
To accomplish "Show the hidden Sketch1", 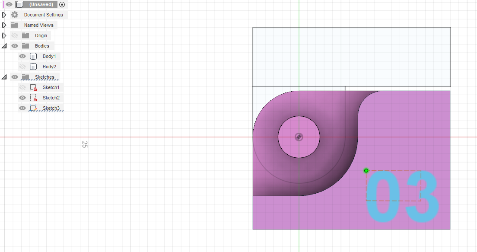I will pyautogui.click(x=22, y=87).
